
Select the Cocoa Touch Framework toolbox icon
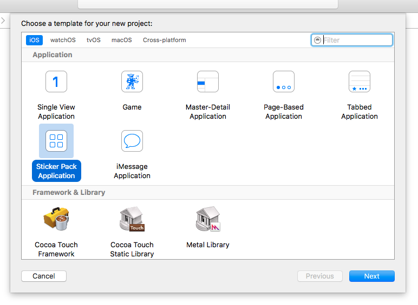tap(56, 219)
